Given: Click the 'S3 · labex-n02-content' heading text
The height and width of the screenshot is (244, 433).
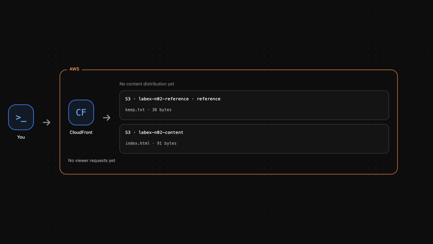Looking at the screenshot, I should 154,133.
